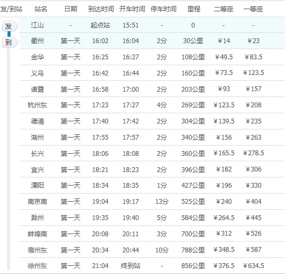Click departure time 16:27 at 金华
The width and height of the screenshot is (285, 274).
pyautogui.click(x=131, y=57)
